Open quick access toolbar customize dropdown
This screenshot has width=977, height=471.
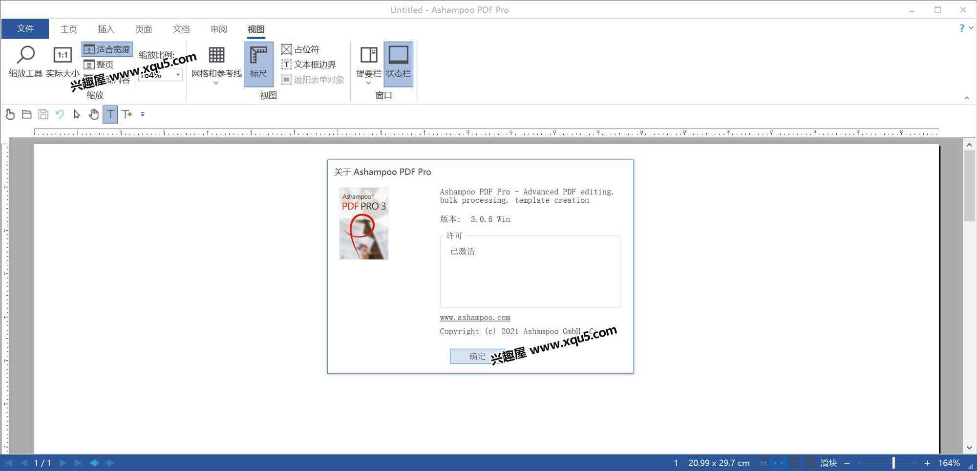pos(143,114)
